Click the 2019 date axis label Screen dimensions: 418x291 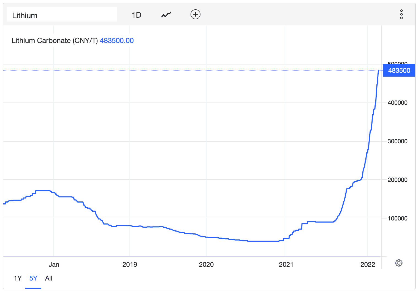click(130, 265)
